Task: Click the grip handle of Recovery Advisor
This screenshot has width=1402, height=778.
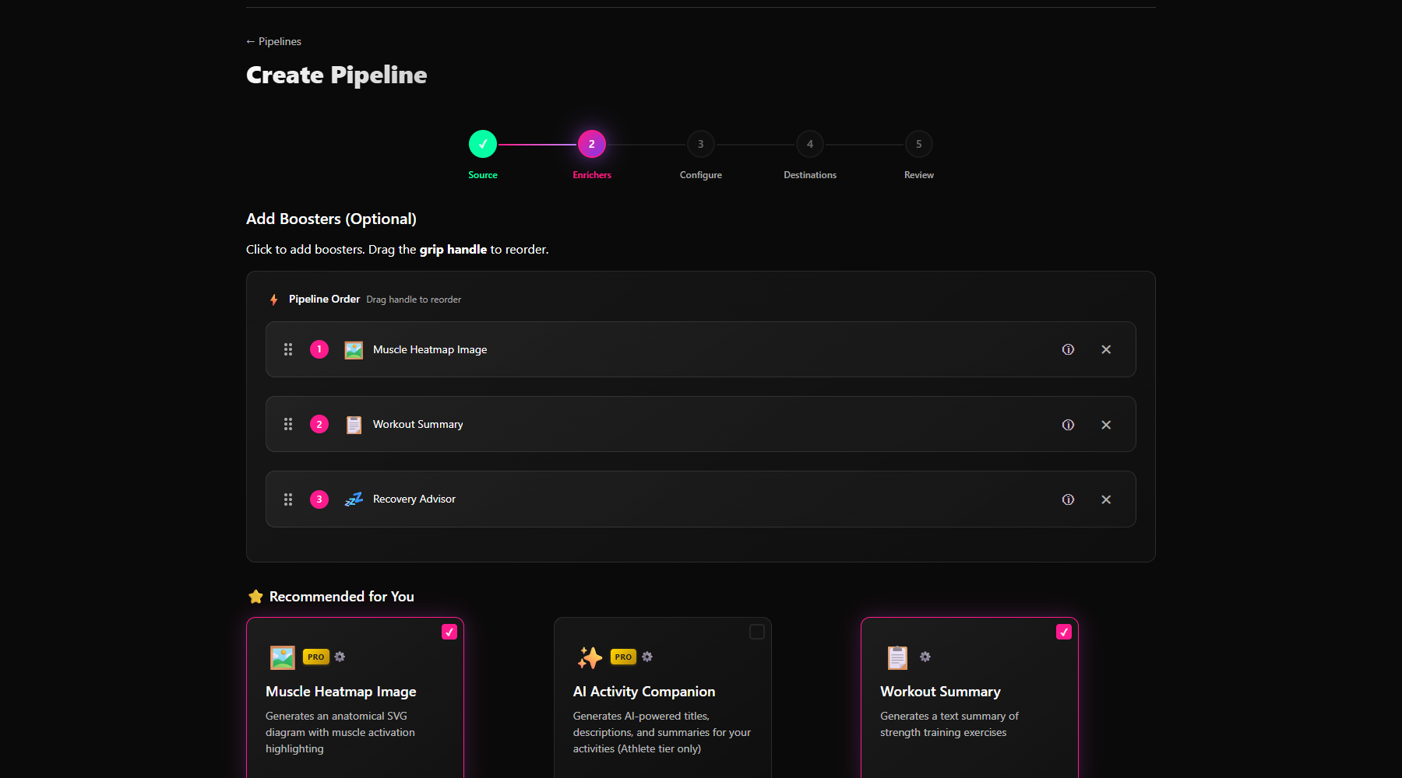Action: click(x=288, y=499)
